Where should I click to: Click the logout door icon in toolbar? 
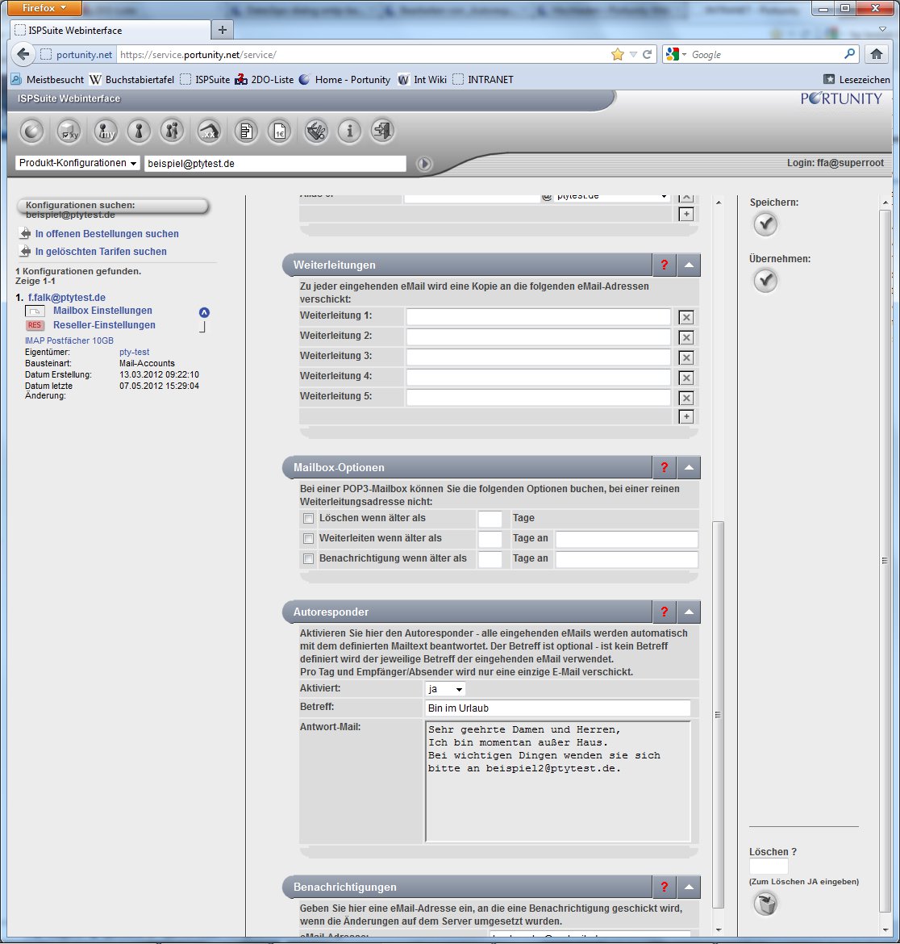(384, 132)
